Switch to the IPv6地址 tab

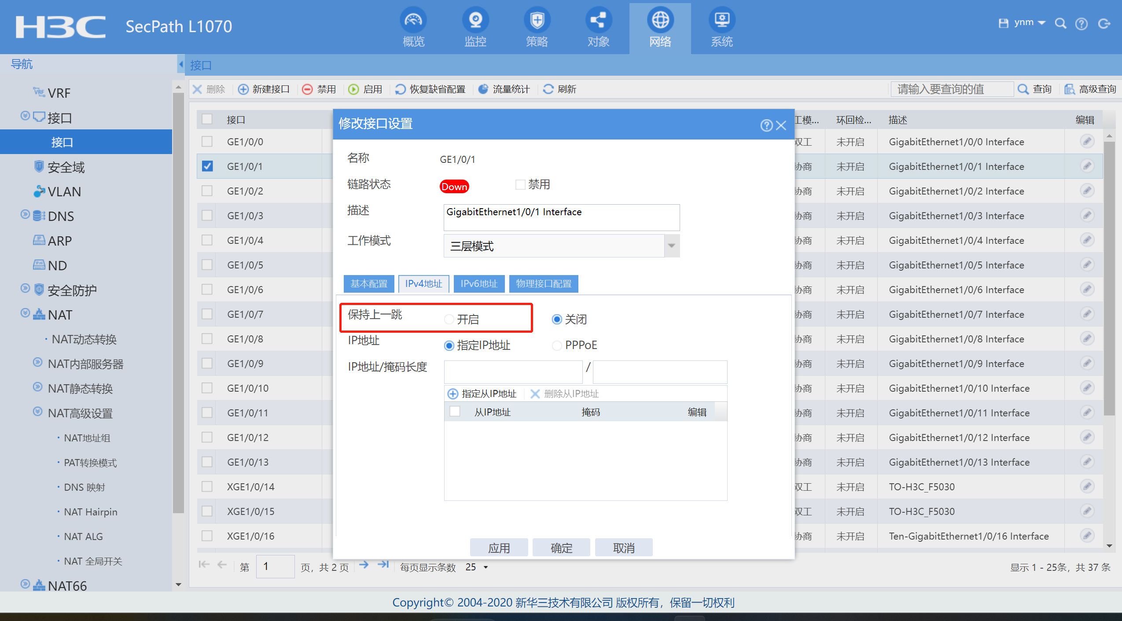479,284
